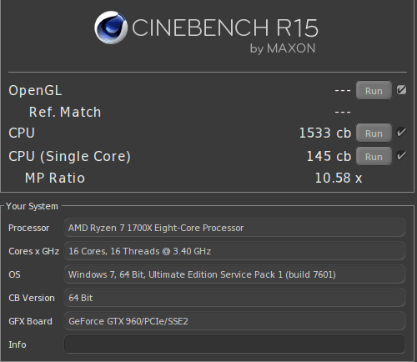Click the single core score '145 cb'

pos(329,156)
